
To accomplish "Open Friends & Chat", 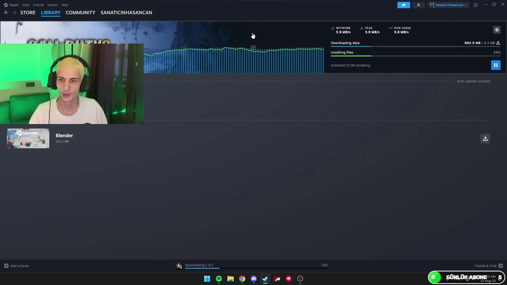I will [x=485, y=266].
